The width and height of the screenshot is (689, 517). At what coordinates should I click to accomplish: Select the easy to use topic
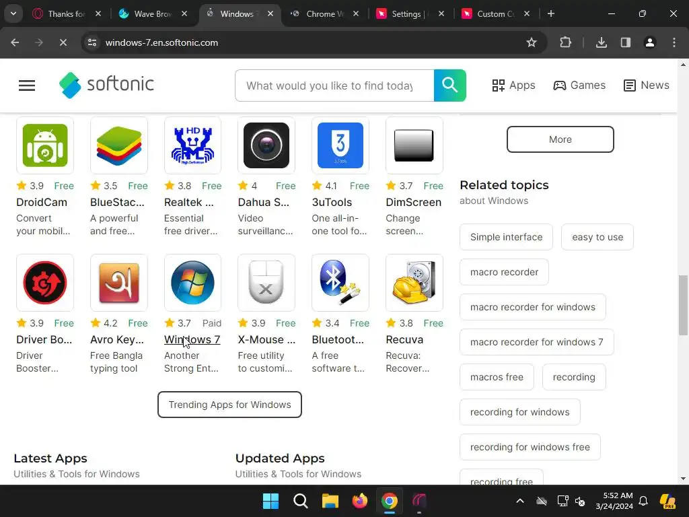597,237
